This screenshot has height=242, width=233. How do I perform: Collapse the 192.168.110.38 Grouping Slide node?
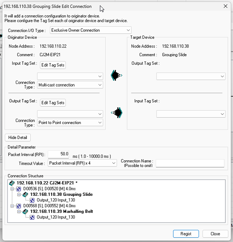(19, 195)
